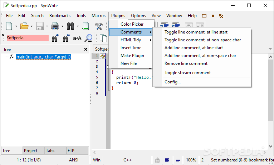Open the New file dropdown arrow
274x165 pixels.
[16, 26]
